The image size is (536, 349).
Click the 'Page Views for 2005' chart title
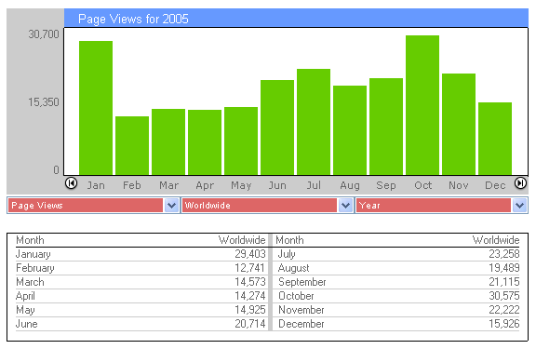coord(133,19)
